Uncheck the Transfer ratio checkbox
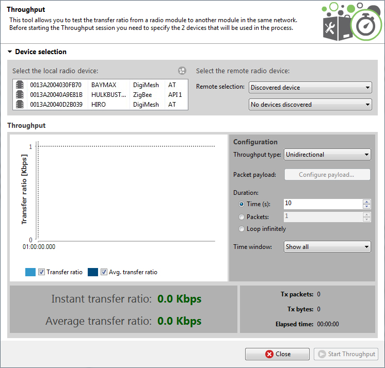This screenshot has width=385, height=368. (41, 272)
